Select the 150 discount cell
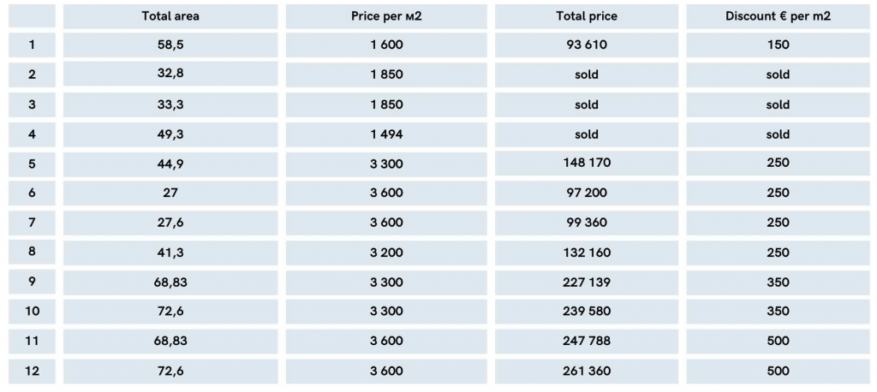The height and width of the screenshot is (392, 877). click(x=778, y=45)
